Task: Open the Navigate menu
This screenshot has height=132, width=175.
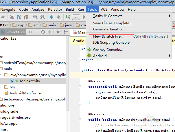Action: tap(8, 10)
